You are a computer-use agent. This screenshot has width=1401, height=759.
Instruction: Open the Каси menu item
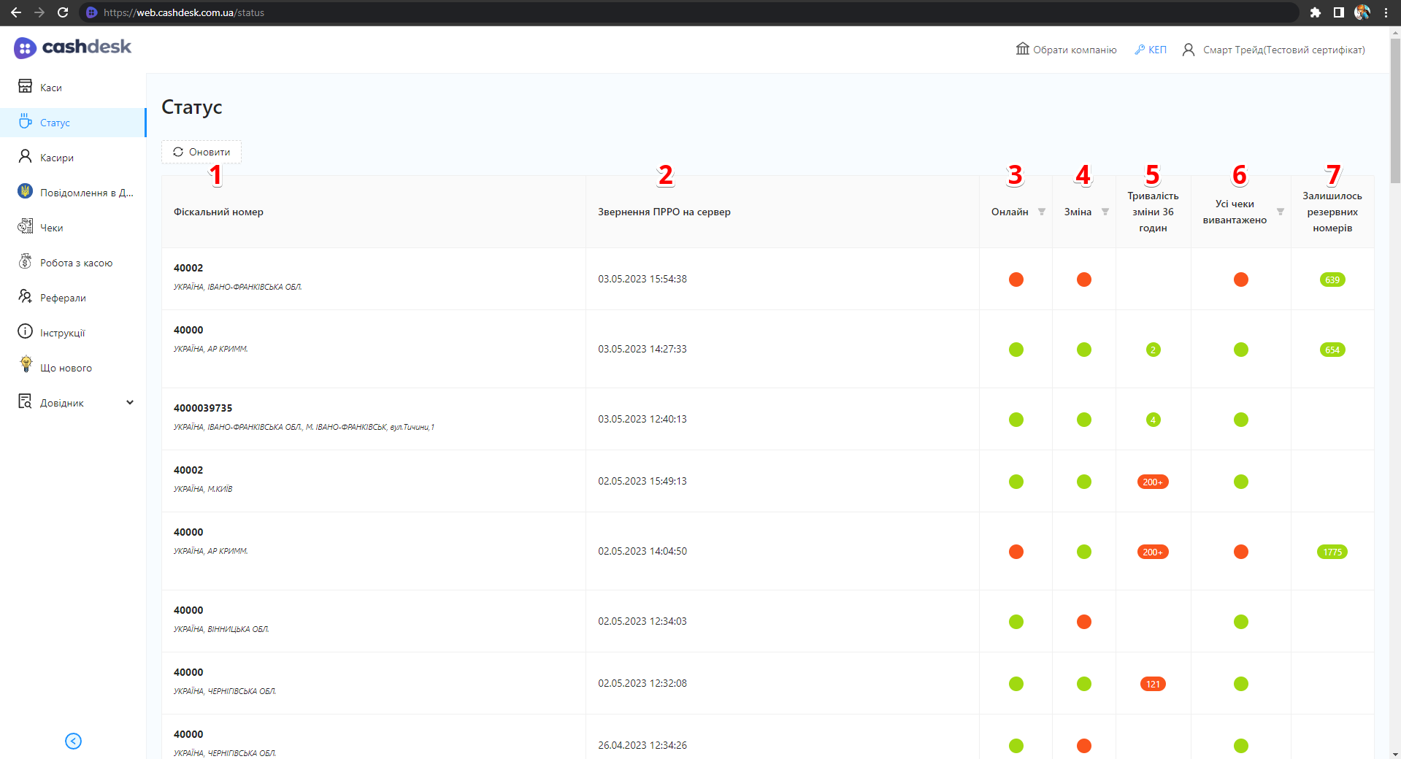tap(50, 88)
